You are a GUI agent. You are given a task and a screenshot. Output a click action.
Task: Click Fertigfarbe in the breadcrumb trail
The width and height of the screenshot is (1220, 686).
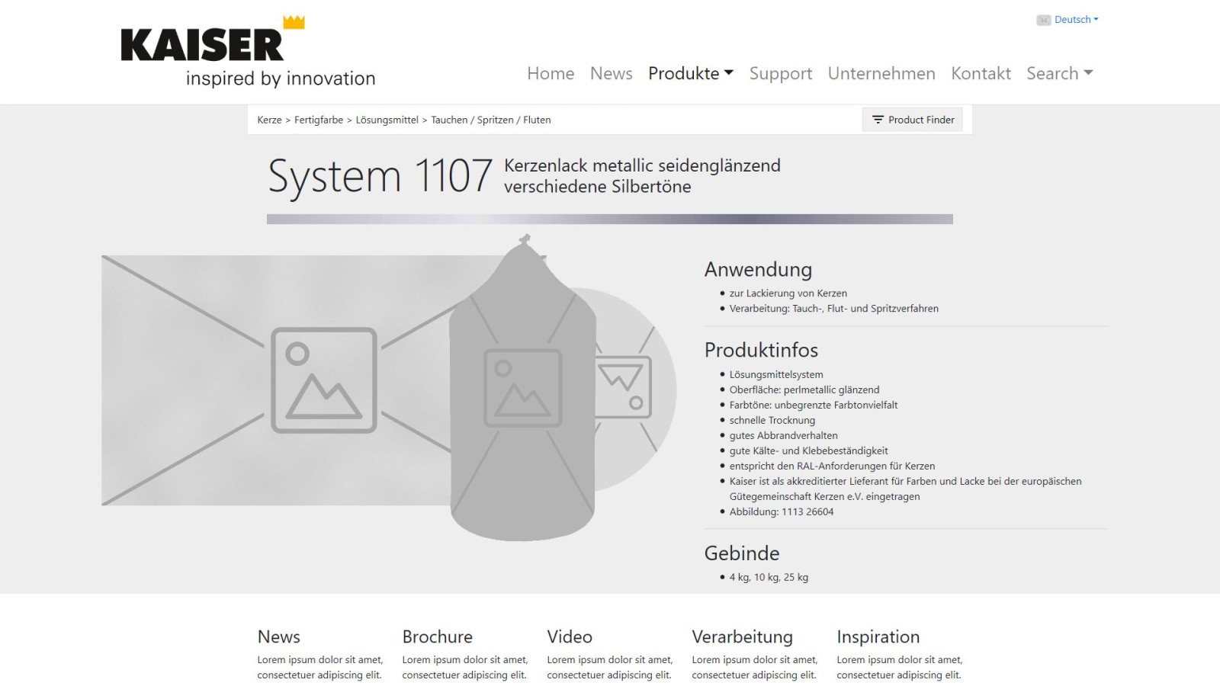tap(319, 120)
